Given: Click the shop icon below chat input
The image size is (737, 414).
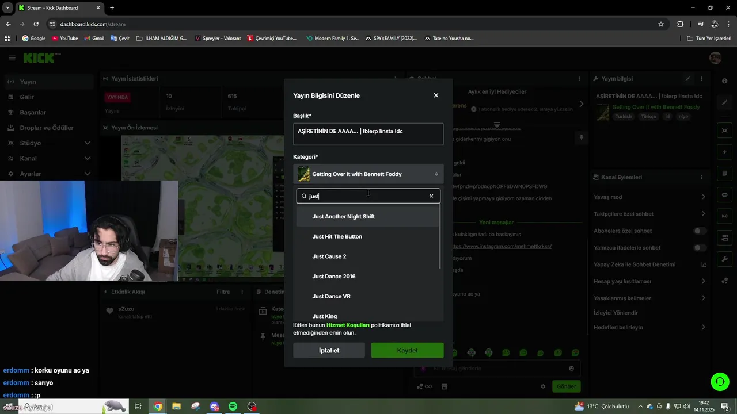Looking at the screenshot, I should (444, 386).
